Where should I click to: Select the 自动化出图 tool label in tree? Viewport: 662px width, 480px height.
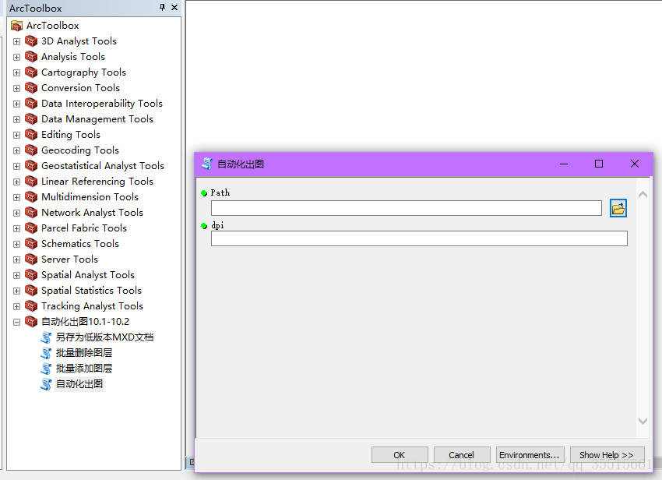[x=79, y=384]
